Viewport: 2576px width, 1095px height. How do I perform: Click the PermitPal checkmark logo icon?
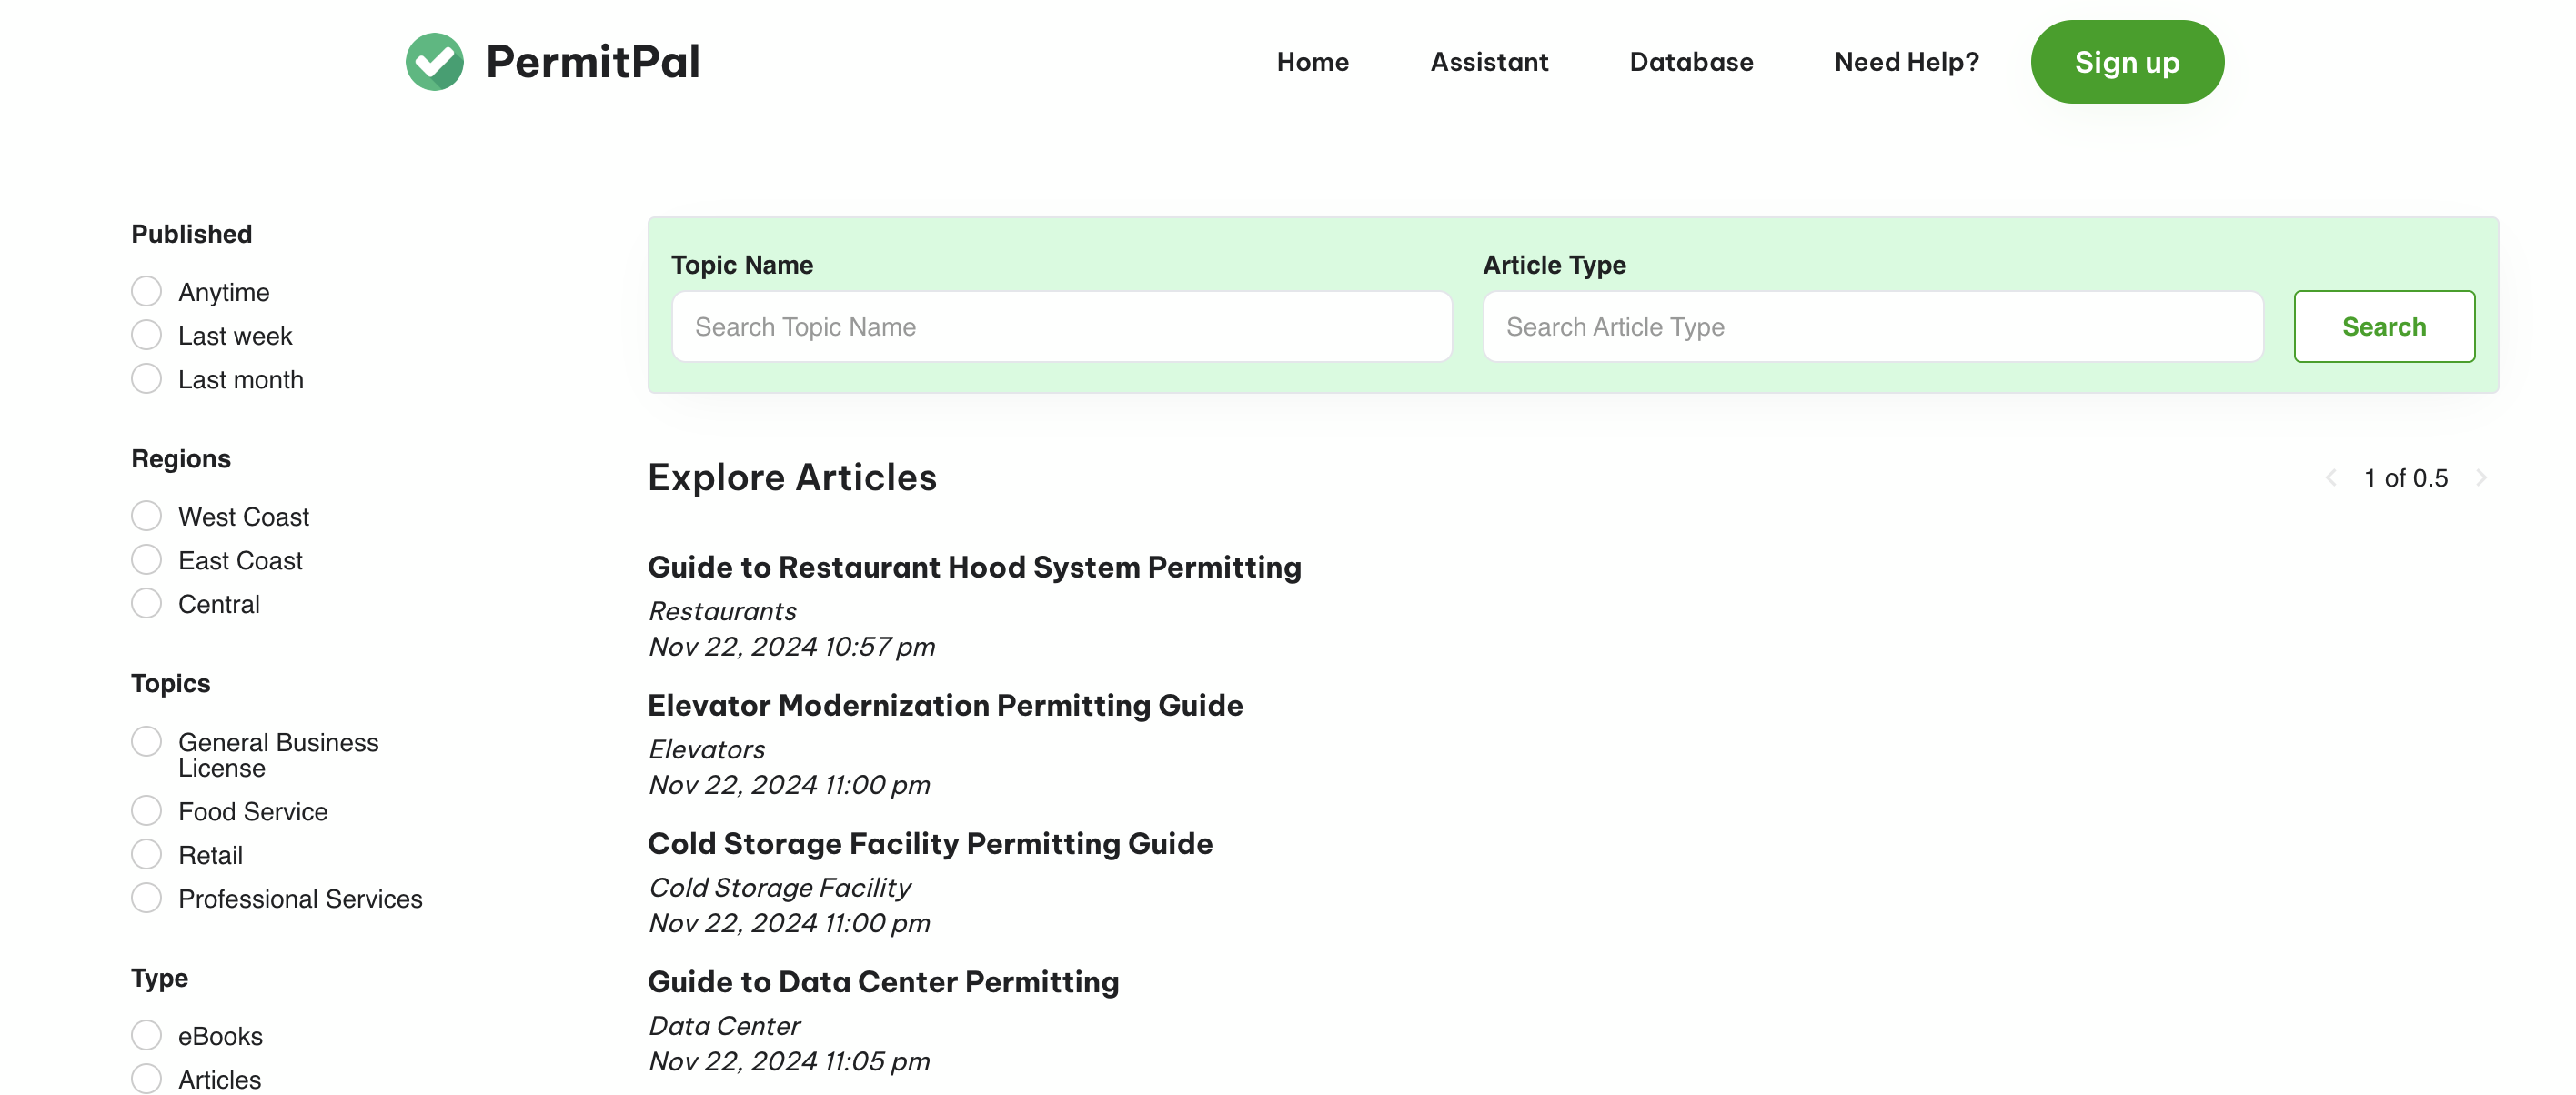coord(434,62)
